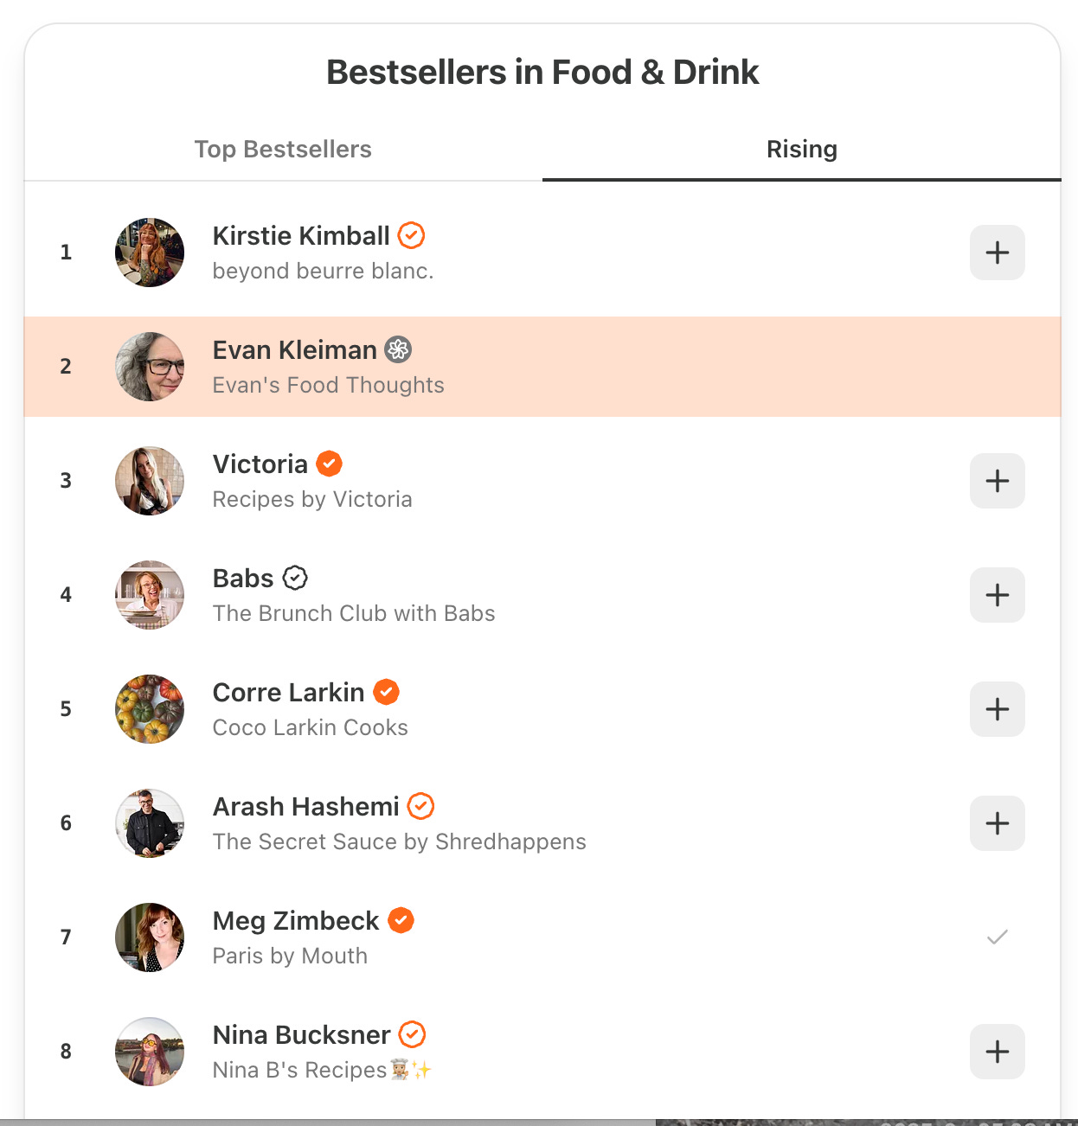Screen dimensions: 1078x1126
Task: Subscribe to Victoria with plus button
Action: pos(997,481)
